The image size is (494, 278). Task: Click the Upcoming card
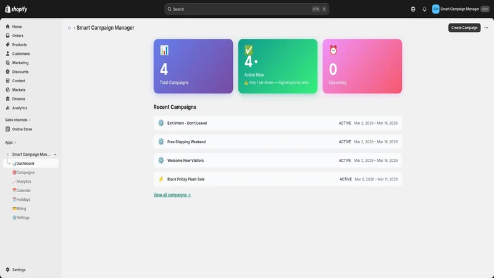362,66
